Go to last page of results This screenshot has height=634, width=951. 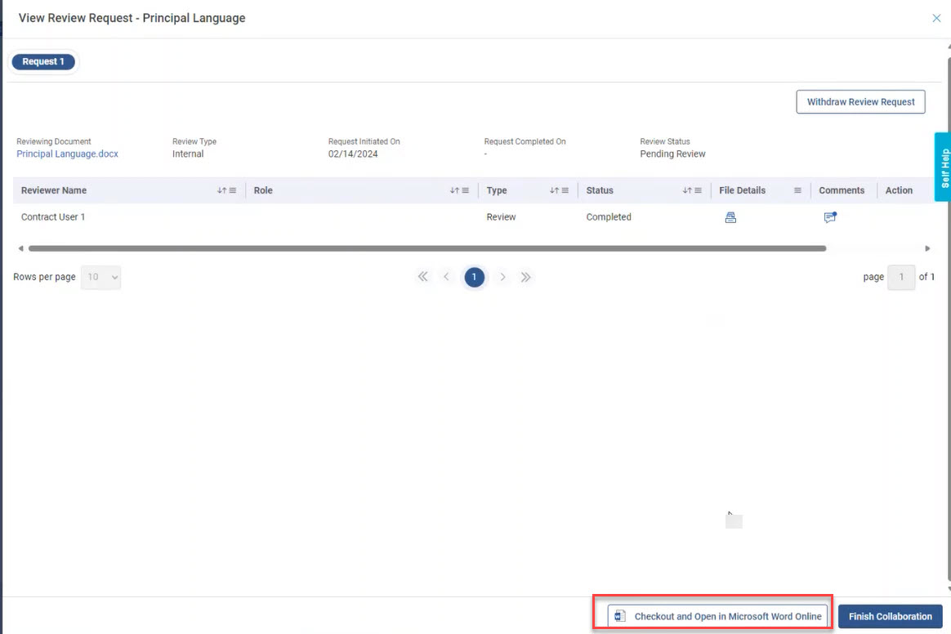(526, 277)
